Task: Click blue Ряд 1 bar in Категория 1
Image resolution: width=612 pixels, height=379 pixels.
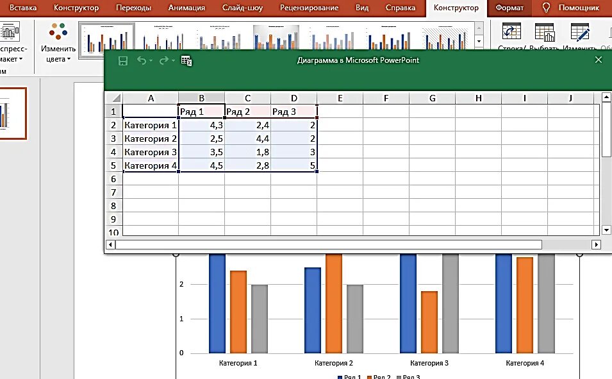Action: [217, 303]
